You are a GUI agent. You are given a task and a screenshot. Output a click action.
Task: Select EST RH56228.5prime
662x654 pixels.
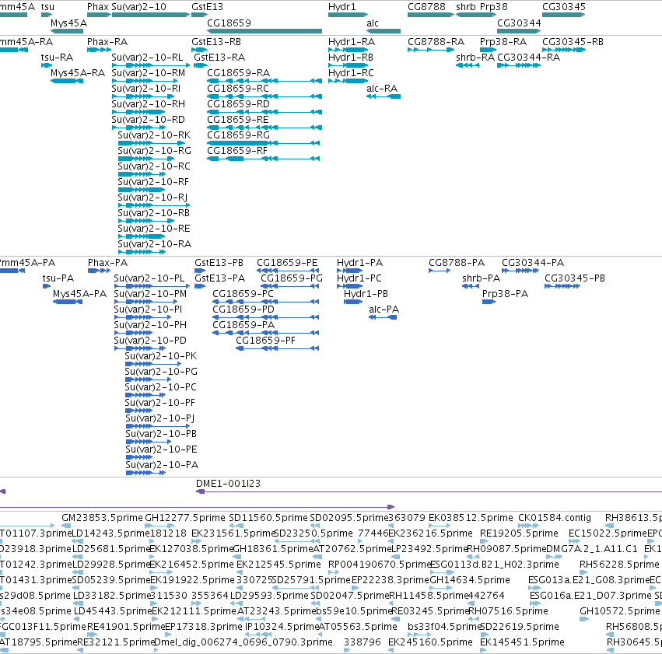[619, 565]
